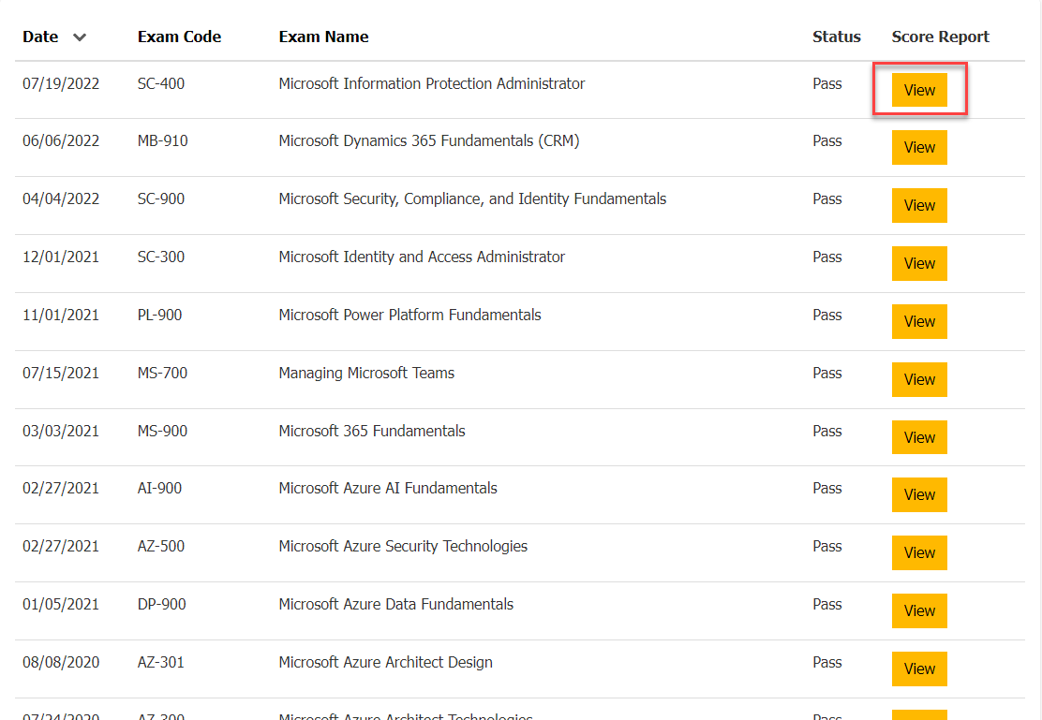Viewport: 1042px width, 720px height.
Task: Toggle the Date column sort order
Action: coord(40,37)
